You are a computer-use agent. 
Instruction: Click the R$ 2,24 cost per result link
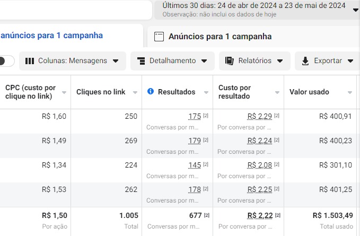click(259, 141)
